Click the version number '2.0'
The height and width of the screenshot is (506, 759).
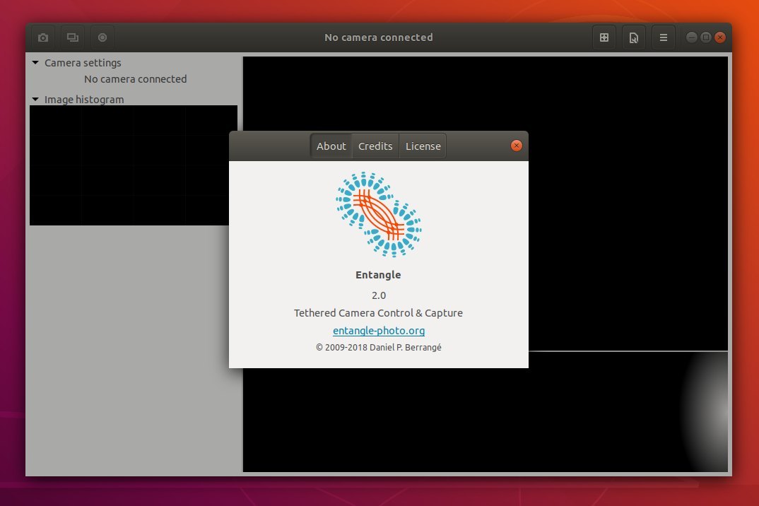(x=379, y=295)
